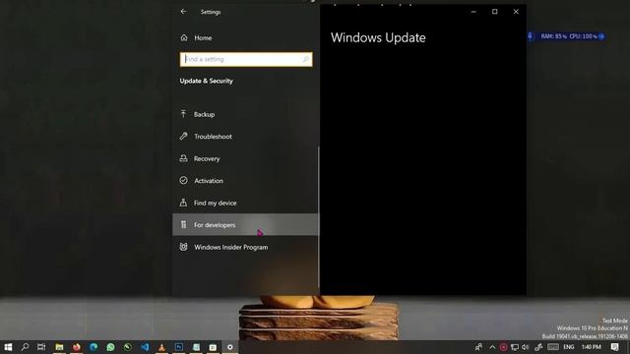Click the touch keyboard icon in the tray
The image size is (630, 354).
tap(553, 347)
